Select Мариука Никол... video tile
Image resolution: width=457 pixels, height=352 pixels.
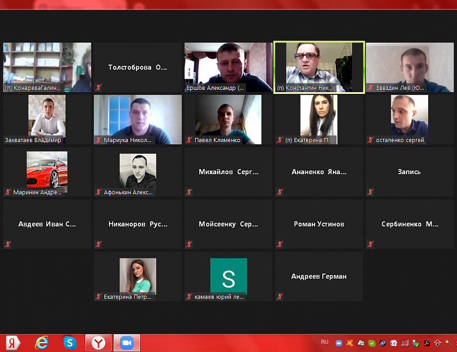[138, 120]
